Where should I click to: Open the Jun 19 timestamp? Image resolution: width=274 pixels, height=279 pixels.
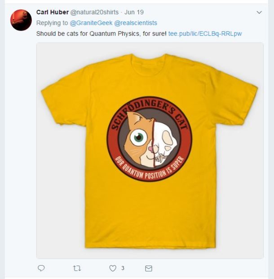[133, 12]
